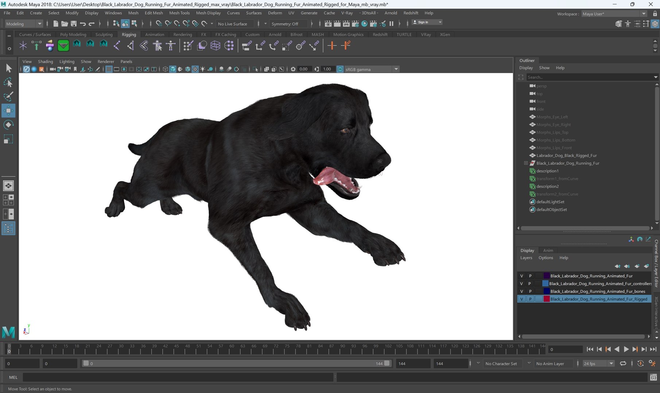Open the viewport Shading menu
The image size is (660, 393).
[46, 61]
